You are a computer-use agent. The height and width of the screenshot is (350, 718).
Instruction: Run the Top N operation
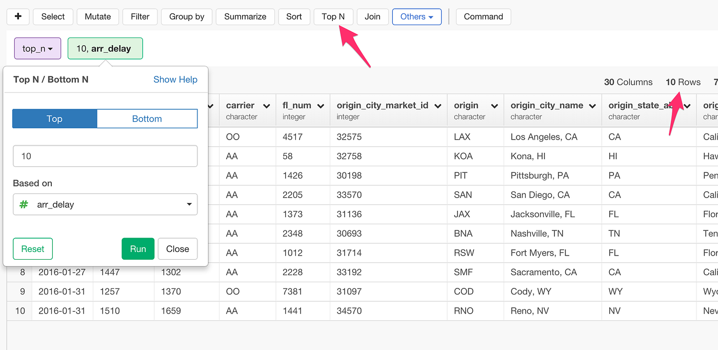tap(137, 249)
